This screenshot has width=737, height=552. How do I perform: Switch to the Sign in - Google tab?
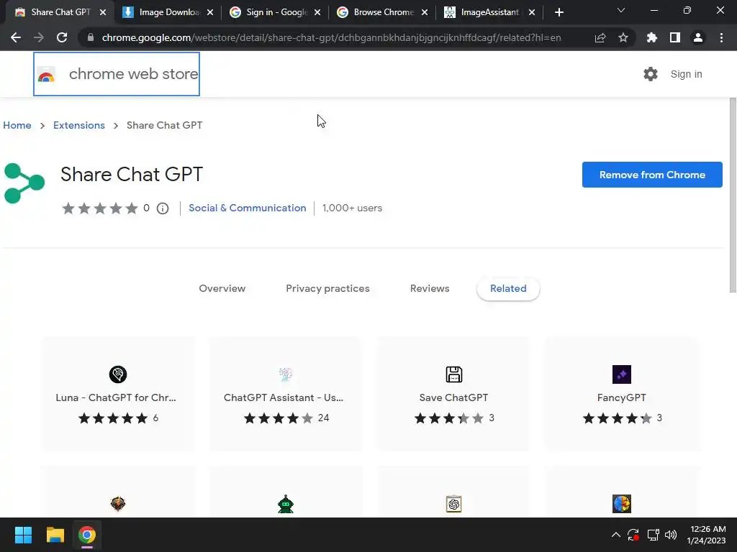(270, 12)
